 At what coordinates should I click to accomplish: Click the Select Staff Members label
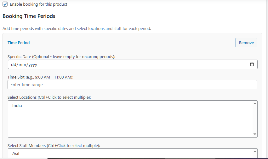point(54,145)
